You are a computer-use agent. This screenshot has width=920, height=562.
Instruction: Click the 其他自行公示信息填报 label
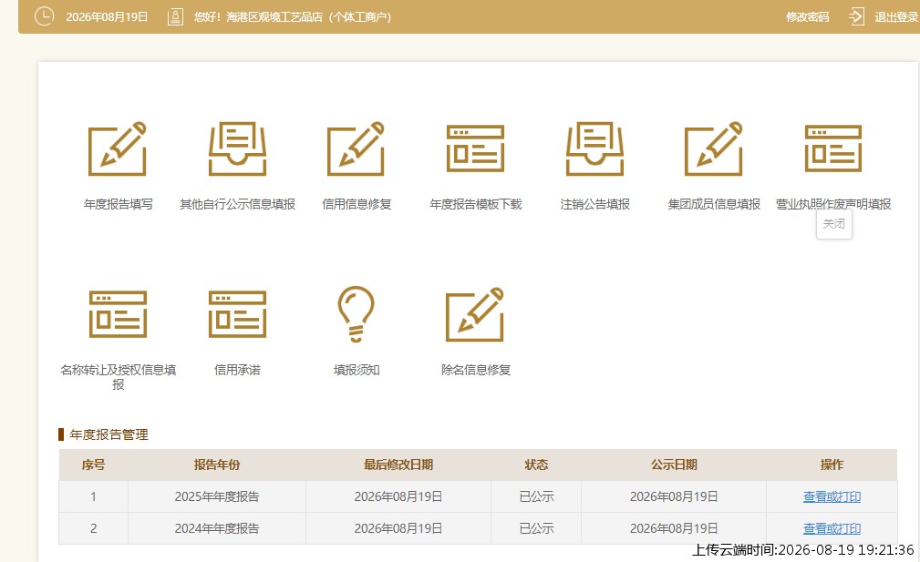pyautogui.click(x=238, y=204)
